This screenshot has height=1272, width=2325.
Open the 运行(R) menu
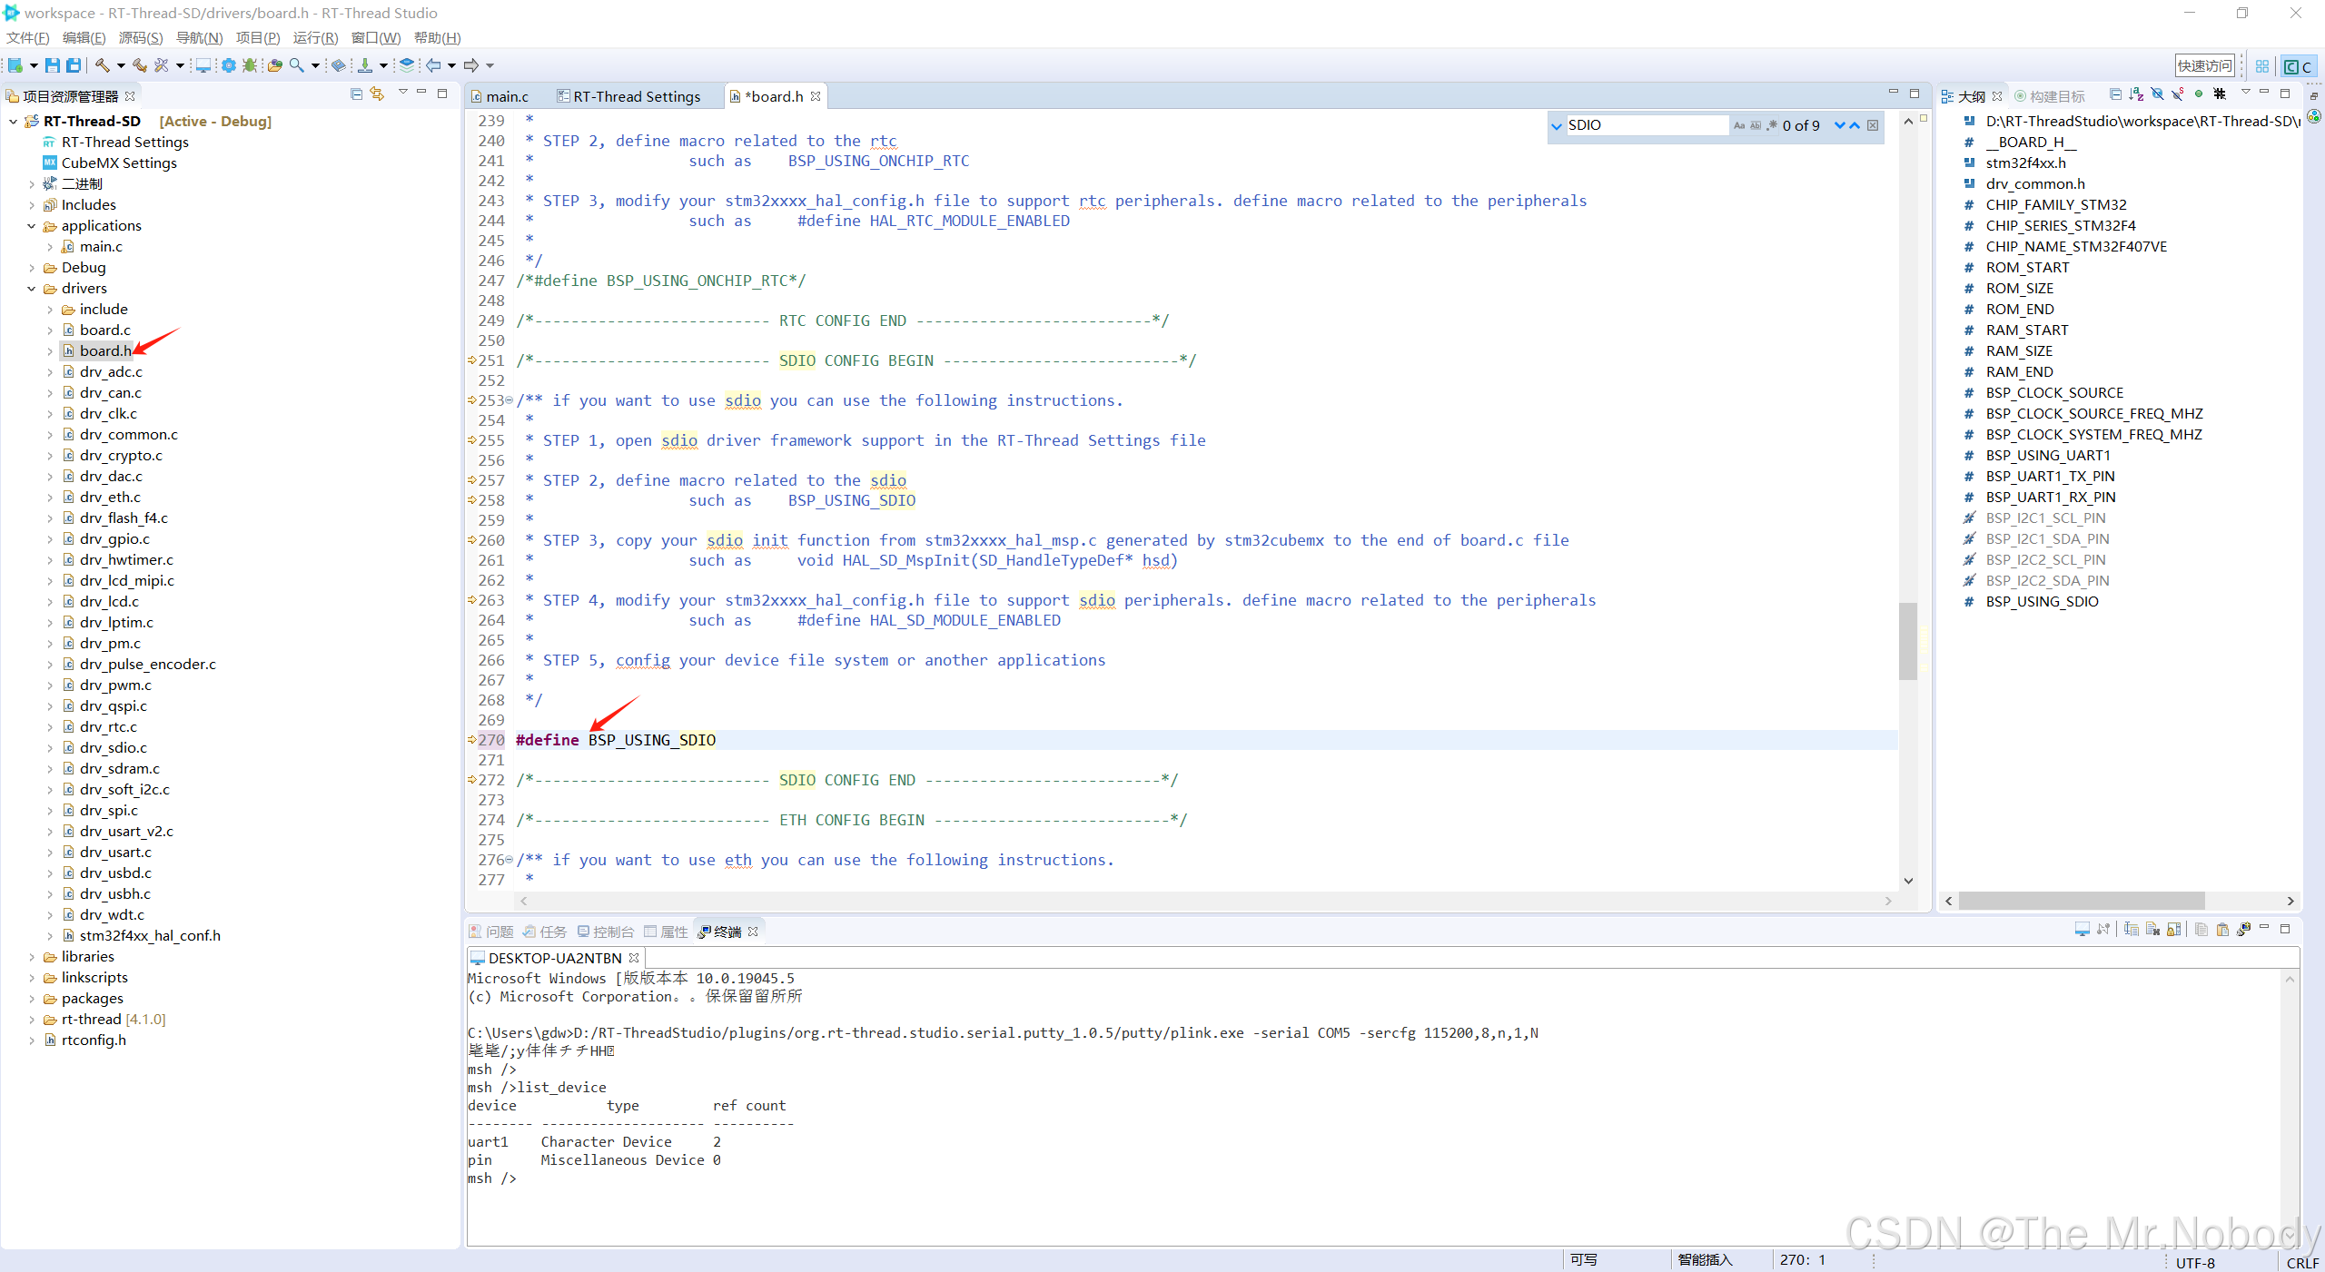[x=314, y=37]
